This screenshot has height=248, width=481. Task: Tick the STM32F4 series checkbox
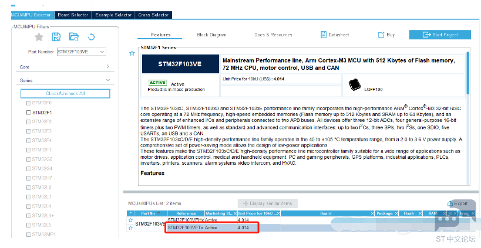(29, 141)
